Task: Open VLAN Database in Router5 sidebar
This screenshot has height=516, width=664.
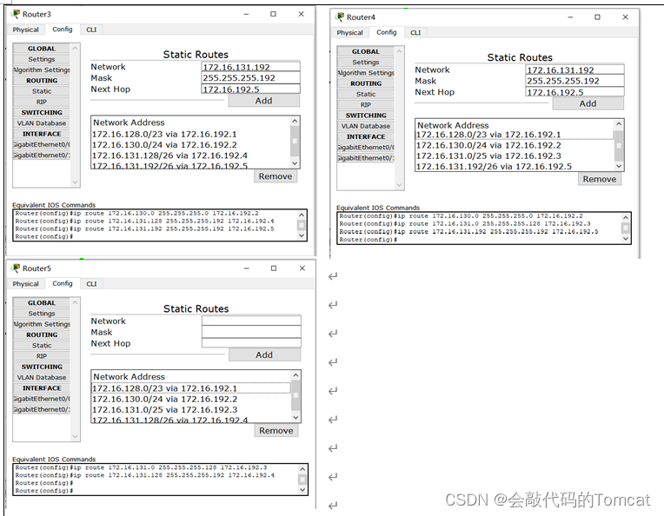Action: coord(42,377)
